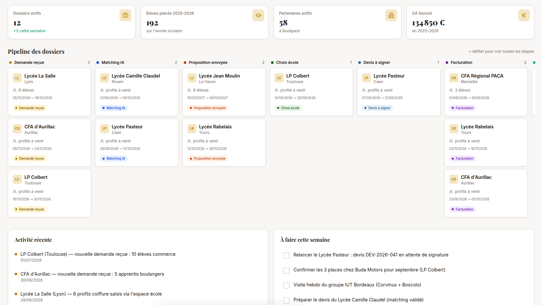Click 'Devis à signer' badge on Lycée Pasteur card
Image resolution: width=542 pixels, height=305 pixels.
tap(377, 108)
